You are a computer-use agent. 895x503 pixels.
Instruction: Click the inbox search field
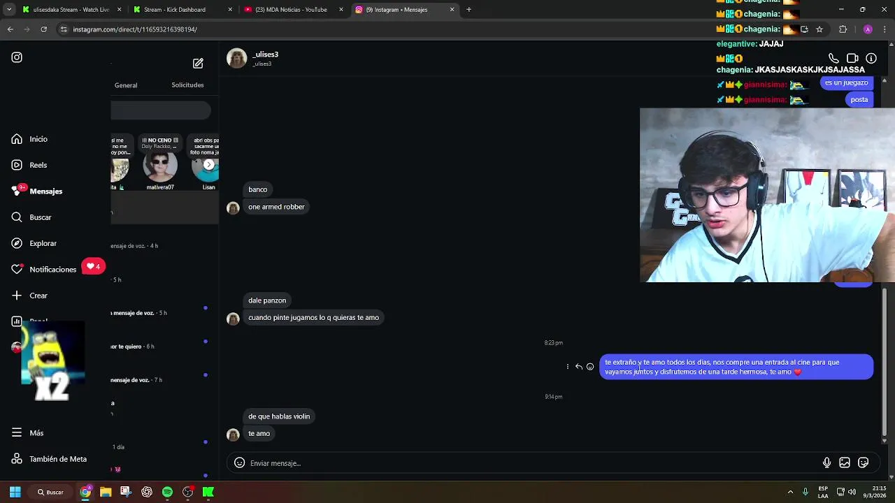coord(161,110)
